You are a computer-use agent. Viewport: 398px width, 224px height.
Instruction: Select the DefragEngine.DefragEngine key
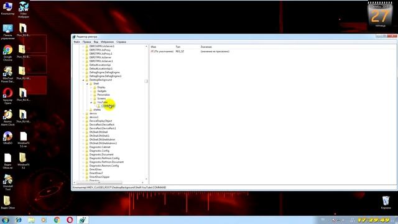click(x=104, y=72)
